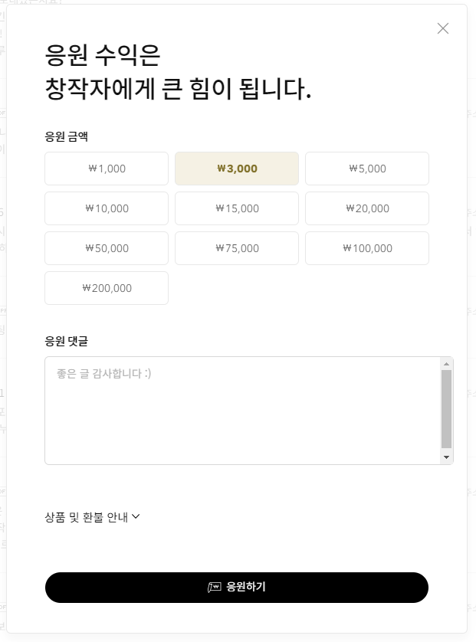Pick the ₩100,000 support amount
Viewport: 476px width, 642px height.
point(367,248)
